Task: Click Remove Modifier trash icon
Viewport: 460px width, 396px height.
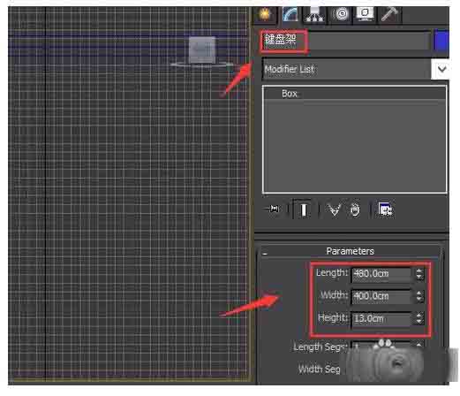Action: (x=355, y=209)
